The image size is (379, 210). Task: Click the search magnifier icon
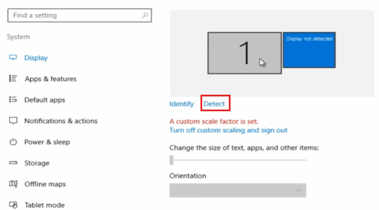tap(145, 16)
